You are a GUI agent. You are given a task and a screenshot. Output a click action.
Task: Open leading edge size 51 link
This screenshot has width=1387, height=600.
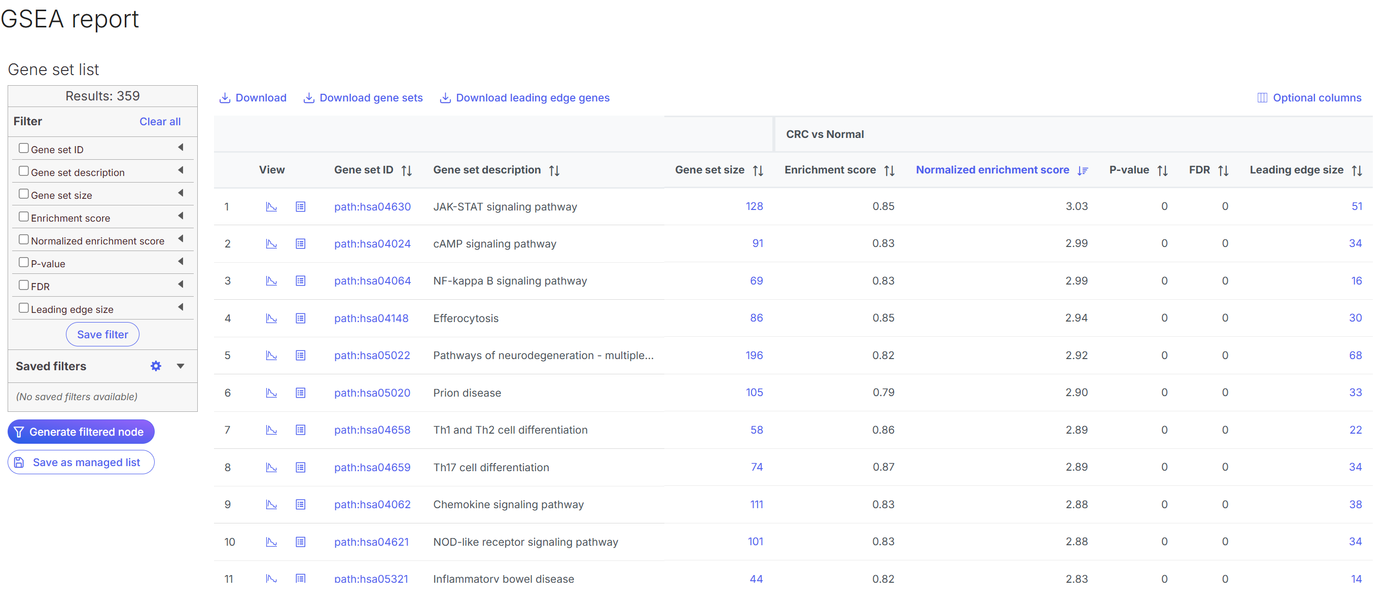pos(1357,206)
